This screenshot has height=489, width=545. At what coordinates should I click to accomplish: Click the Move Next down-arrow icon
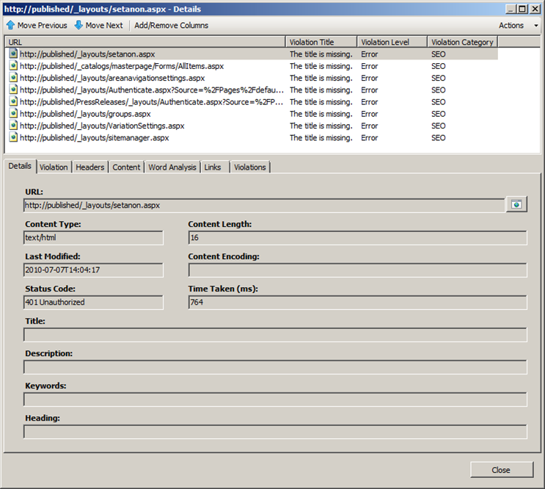(x=78, y=25)
